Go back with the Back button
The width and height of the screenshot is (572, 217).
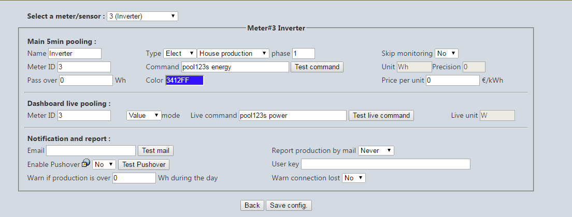point(252,205)
